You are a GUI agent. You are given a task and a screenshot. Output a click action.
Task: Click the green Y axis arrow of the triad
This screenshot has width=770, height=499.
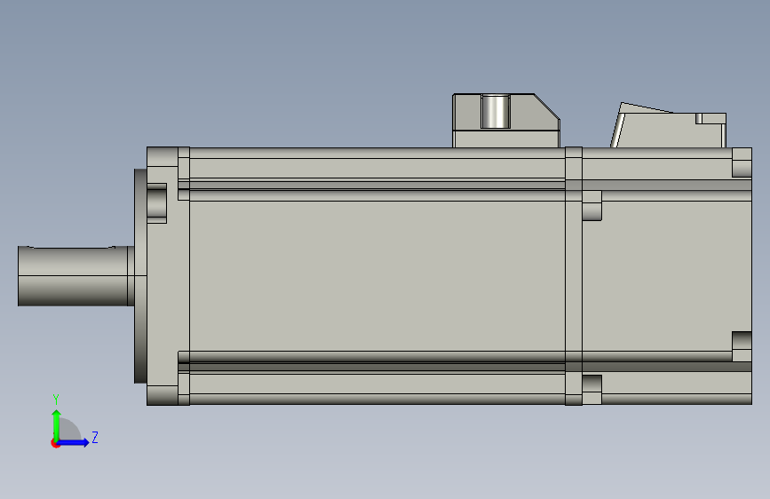[x=57, y=424]
